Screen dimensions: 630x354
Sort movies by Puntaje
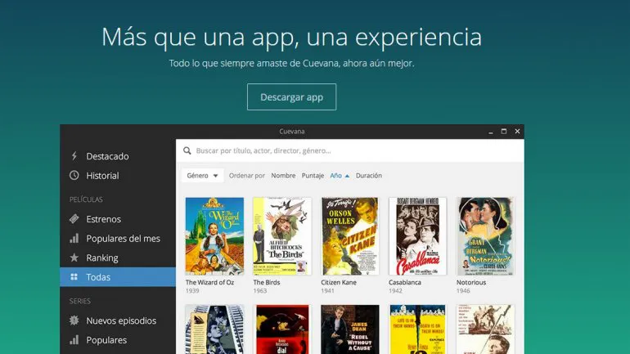(313, 176)
